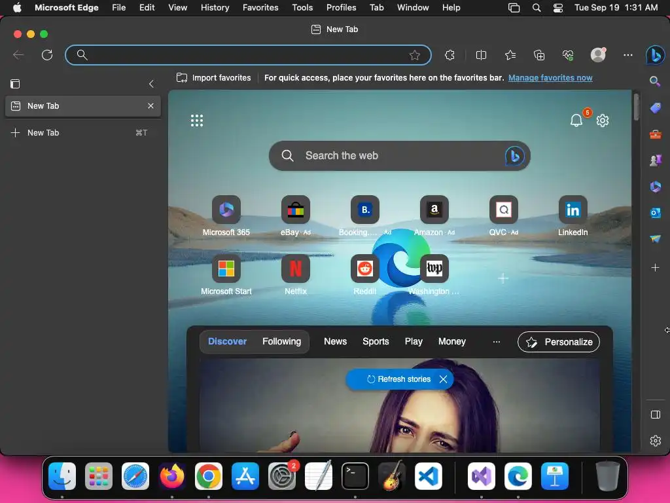This screenshot has width=670, height=503.
Task: Click Import favorites
Action: 214,78
